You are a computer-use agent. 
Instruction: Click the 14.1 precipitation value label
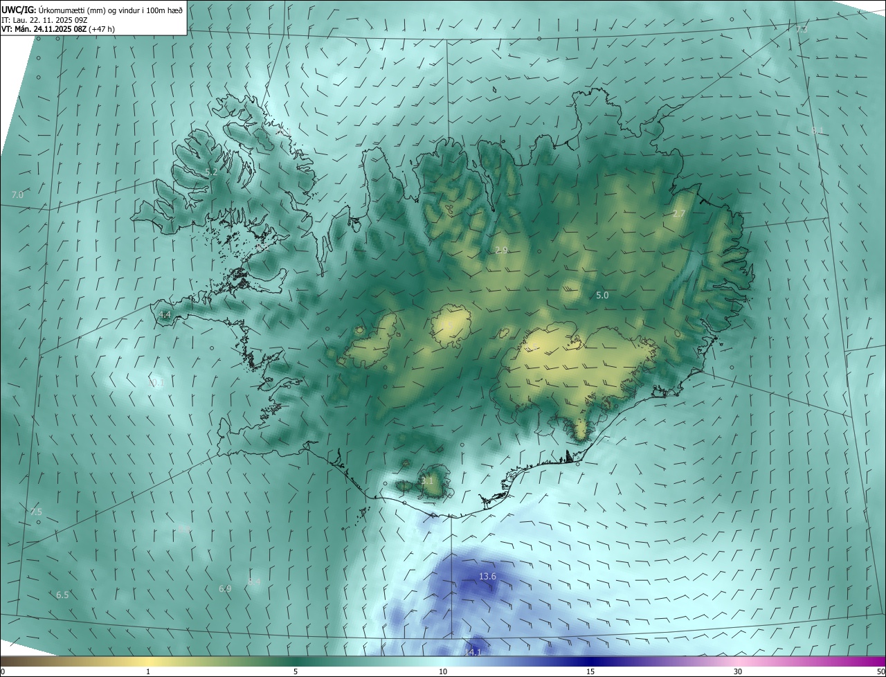[x=473, y=652]
